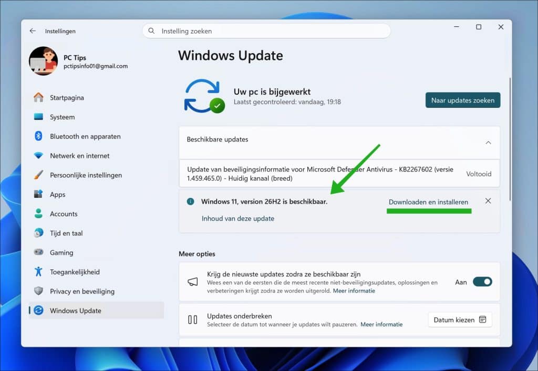Open Accounts settings

[97, 214]
